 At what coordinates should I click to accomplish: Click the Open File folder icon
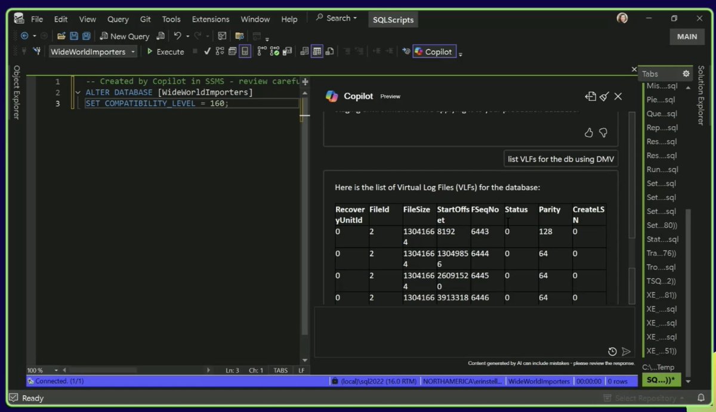tap(61, 36)
